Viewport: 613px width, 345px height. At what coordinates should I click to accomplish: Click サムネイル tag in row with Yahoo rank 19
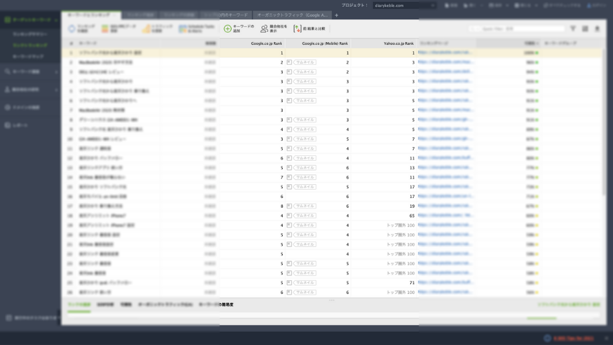(305, 206)
